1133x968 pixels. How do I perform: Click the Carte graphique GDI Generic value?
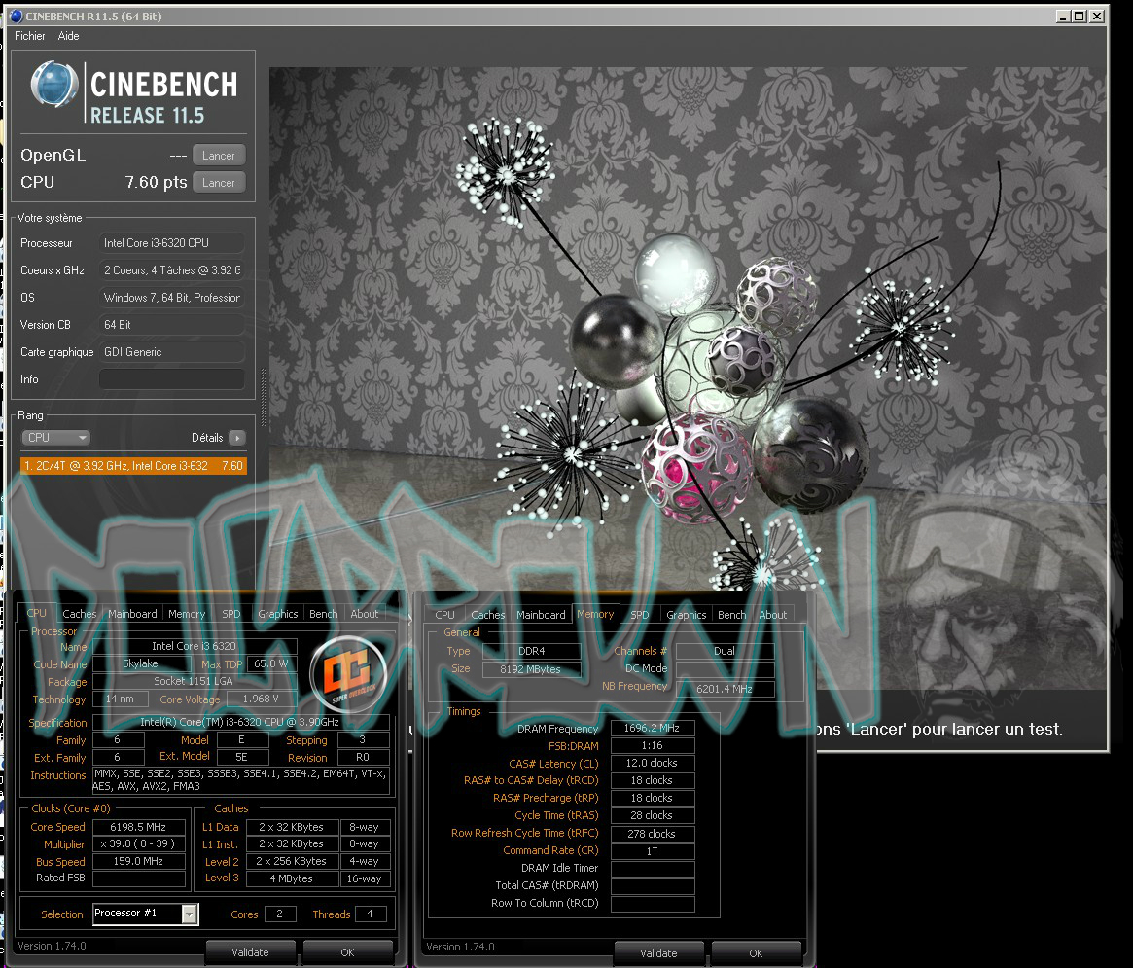pos(172,352)
